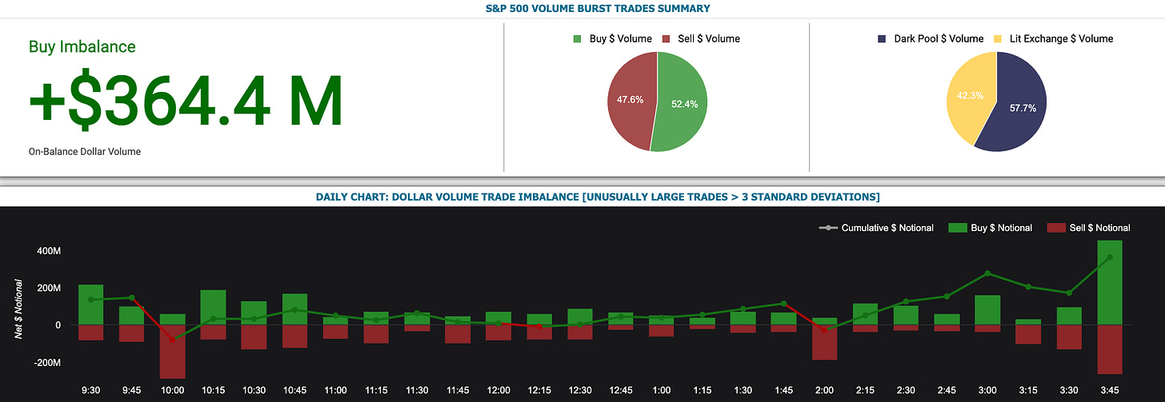This screenshot has width=1165, height=402.
Task: Click the Daily Chart dollar volume title
Action: (x=598, y=197)
